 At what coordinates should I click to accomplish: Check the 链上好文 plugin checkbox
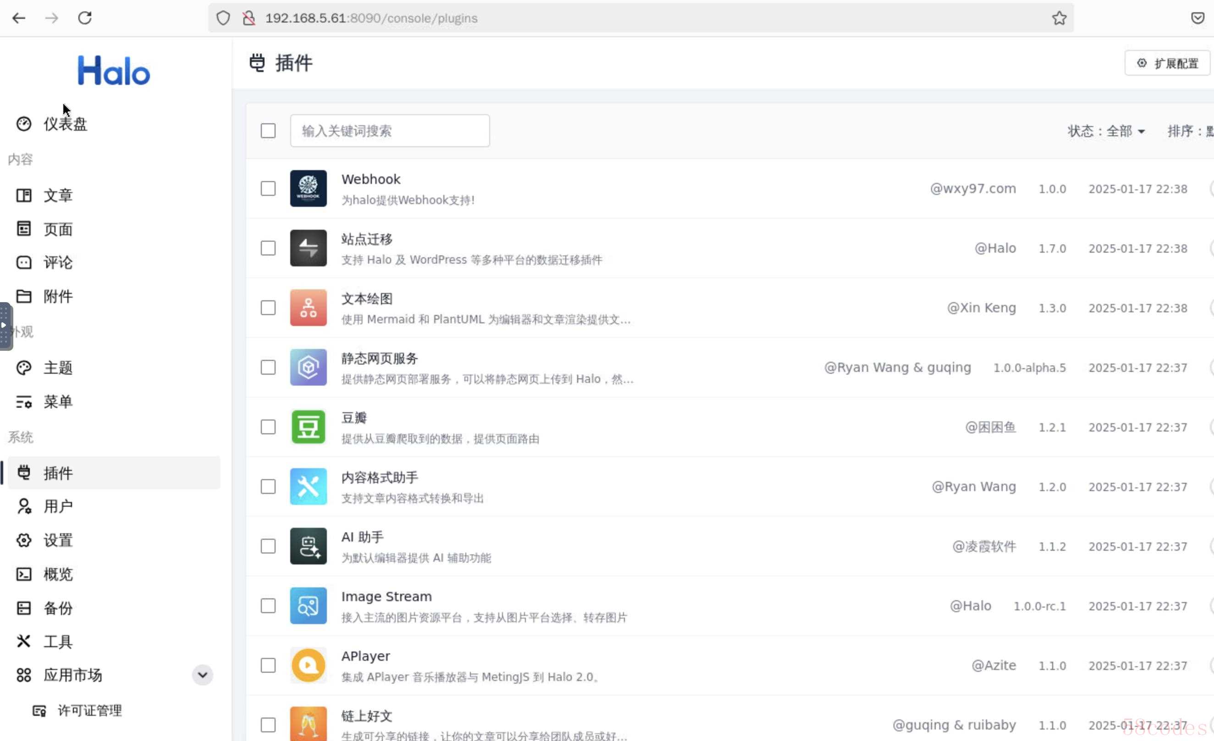click(x=268, y=725)
